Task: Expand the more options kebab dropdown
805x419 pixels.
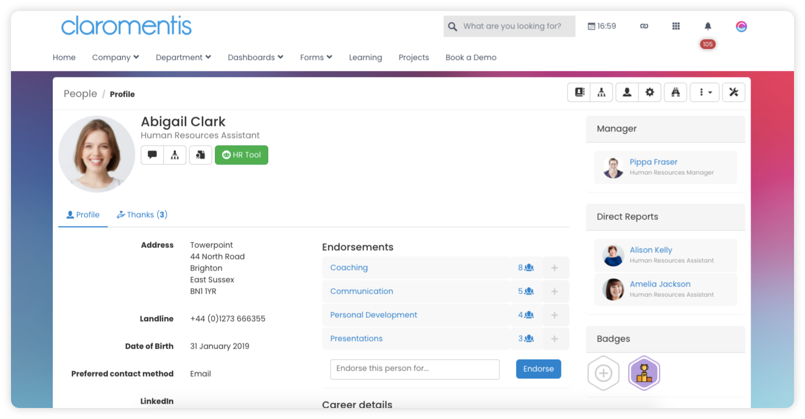Action: [x=704, y=92]
